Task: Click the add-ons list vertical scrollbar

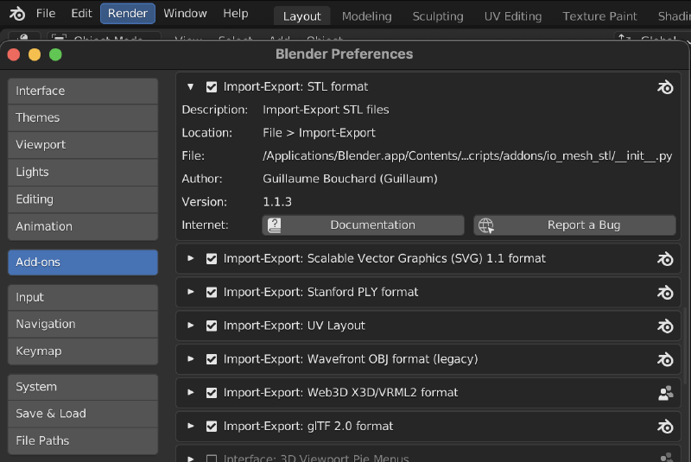Action: click(684, 345)
